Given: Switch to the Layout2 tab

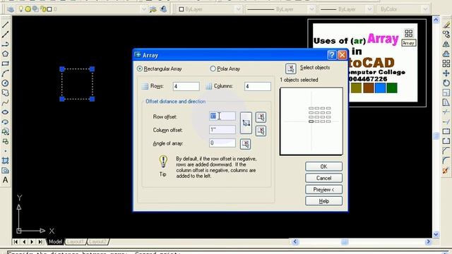Looking at the screenshot, I should [97, 241].
